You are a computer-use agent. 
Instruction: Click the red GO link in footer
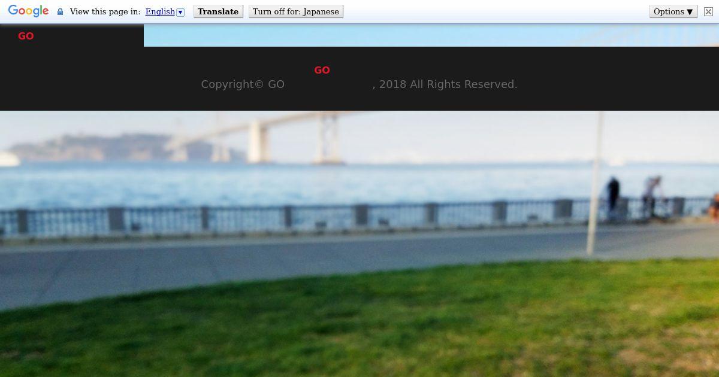[x=322, y=70]
